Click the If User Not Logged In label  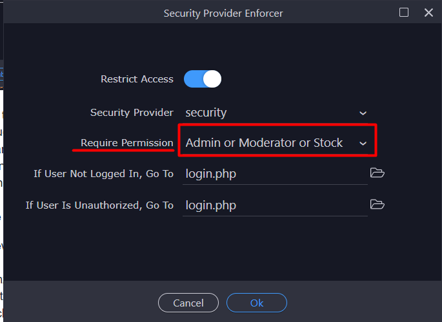(103, 174)
